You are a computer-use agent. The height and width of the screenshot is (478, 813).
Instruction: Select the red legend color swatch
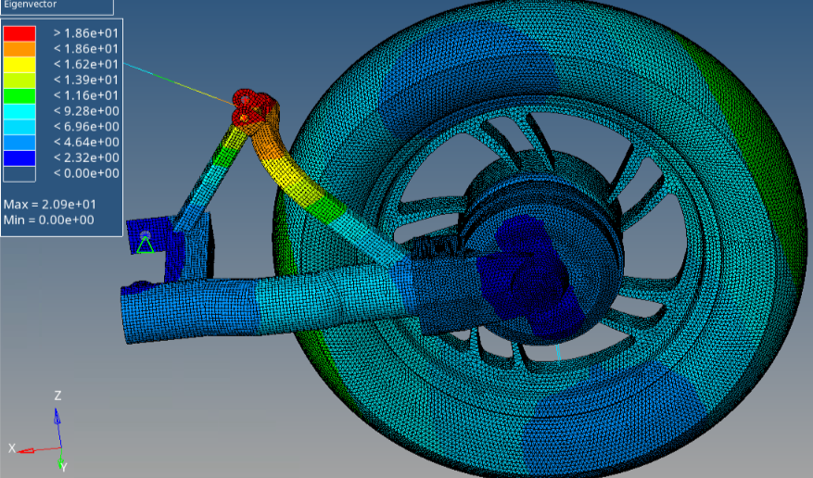point(19,33)
